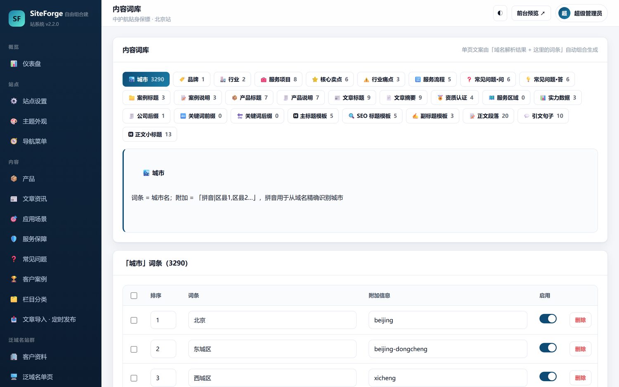Toggle the dark mode theme icon
This screenshot has height=387, width=619.
[500, 13]
